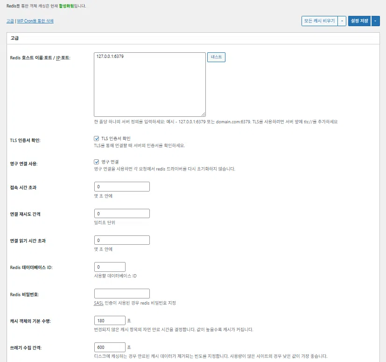Viewport: 386px width, 362px height.
Task: Toggle the TLS 인증서 확인 checkbox
Action: 97,138
